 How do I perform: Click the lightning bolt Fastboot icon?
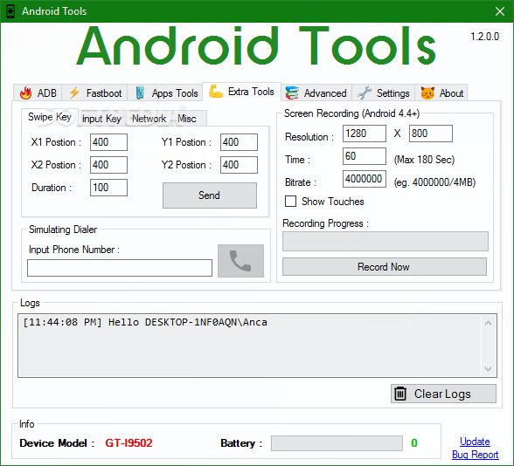(75, 93)
